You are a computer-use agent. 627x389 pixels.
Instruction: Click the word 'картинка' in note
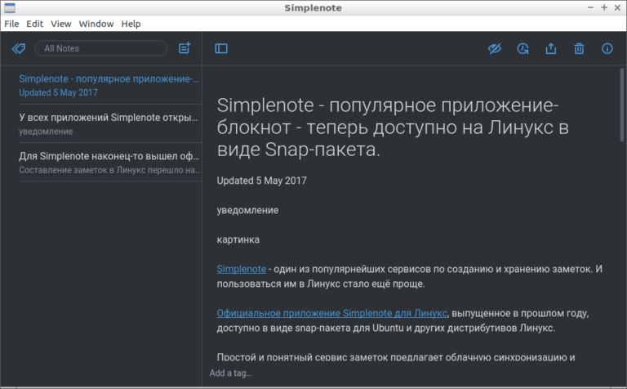tap(238, 239)
